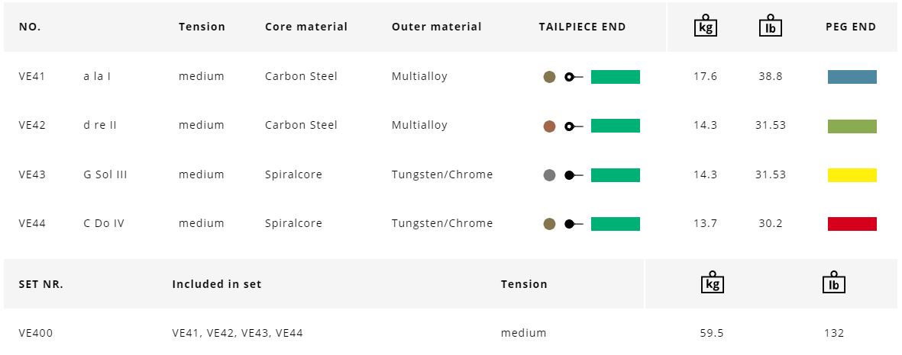Click the TAILPIECE END column header
902x355 pixels.
pos(582,27)
